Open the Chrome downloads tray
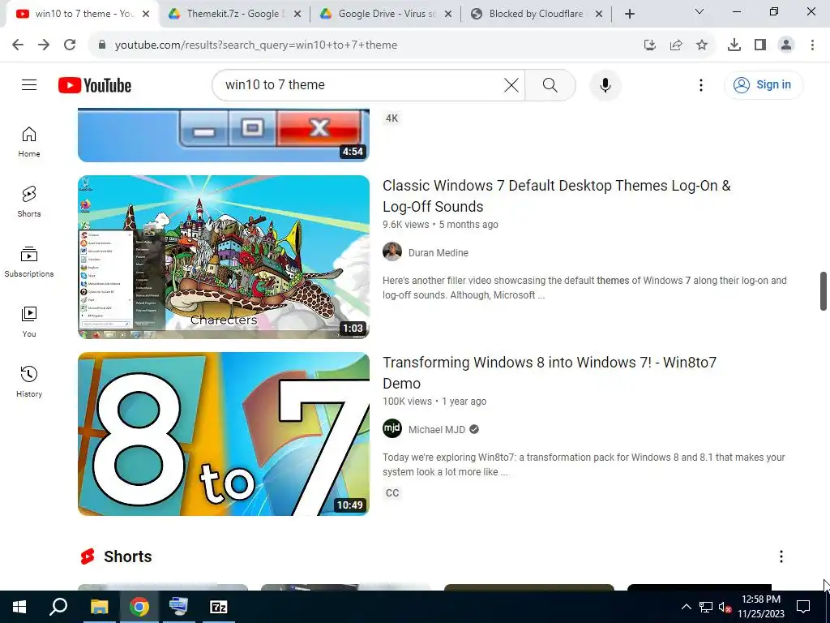The width and height of the screenshot is (830, 623). (x=734, y=45)
